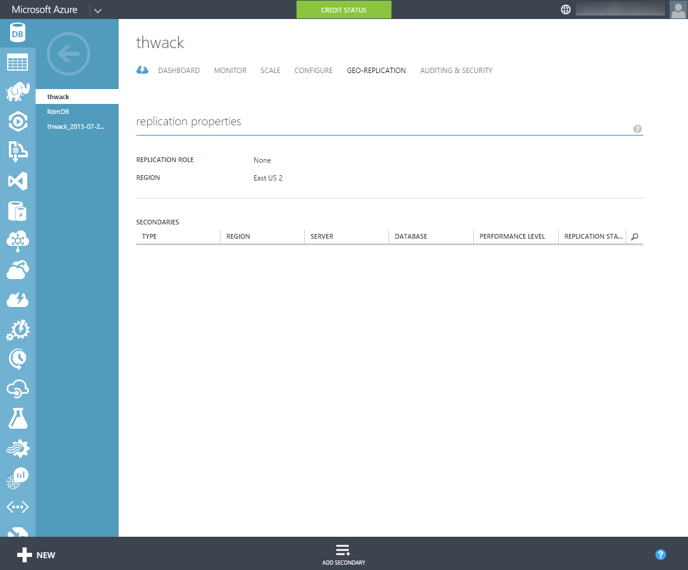Open Visual Studio Online sidebar icon
Screen dimensions: 688x570
click(x=18, y=181)
